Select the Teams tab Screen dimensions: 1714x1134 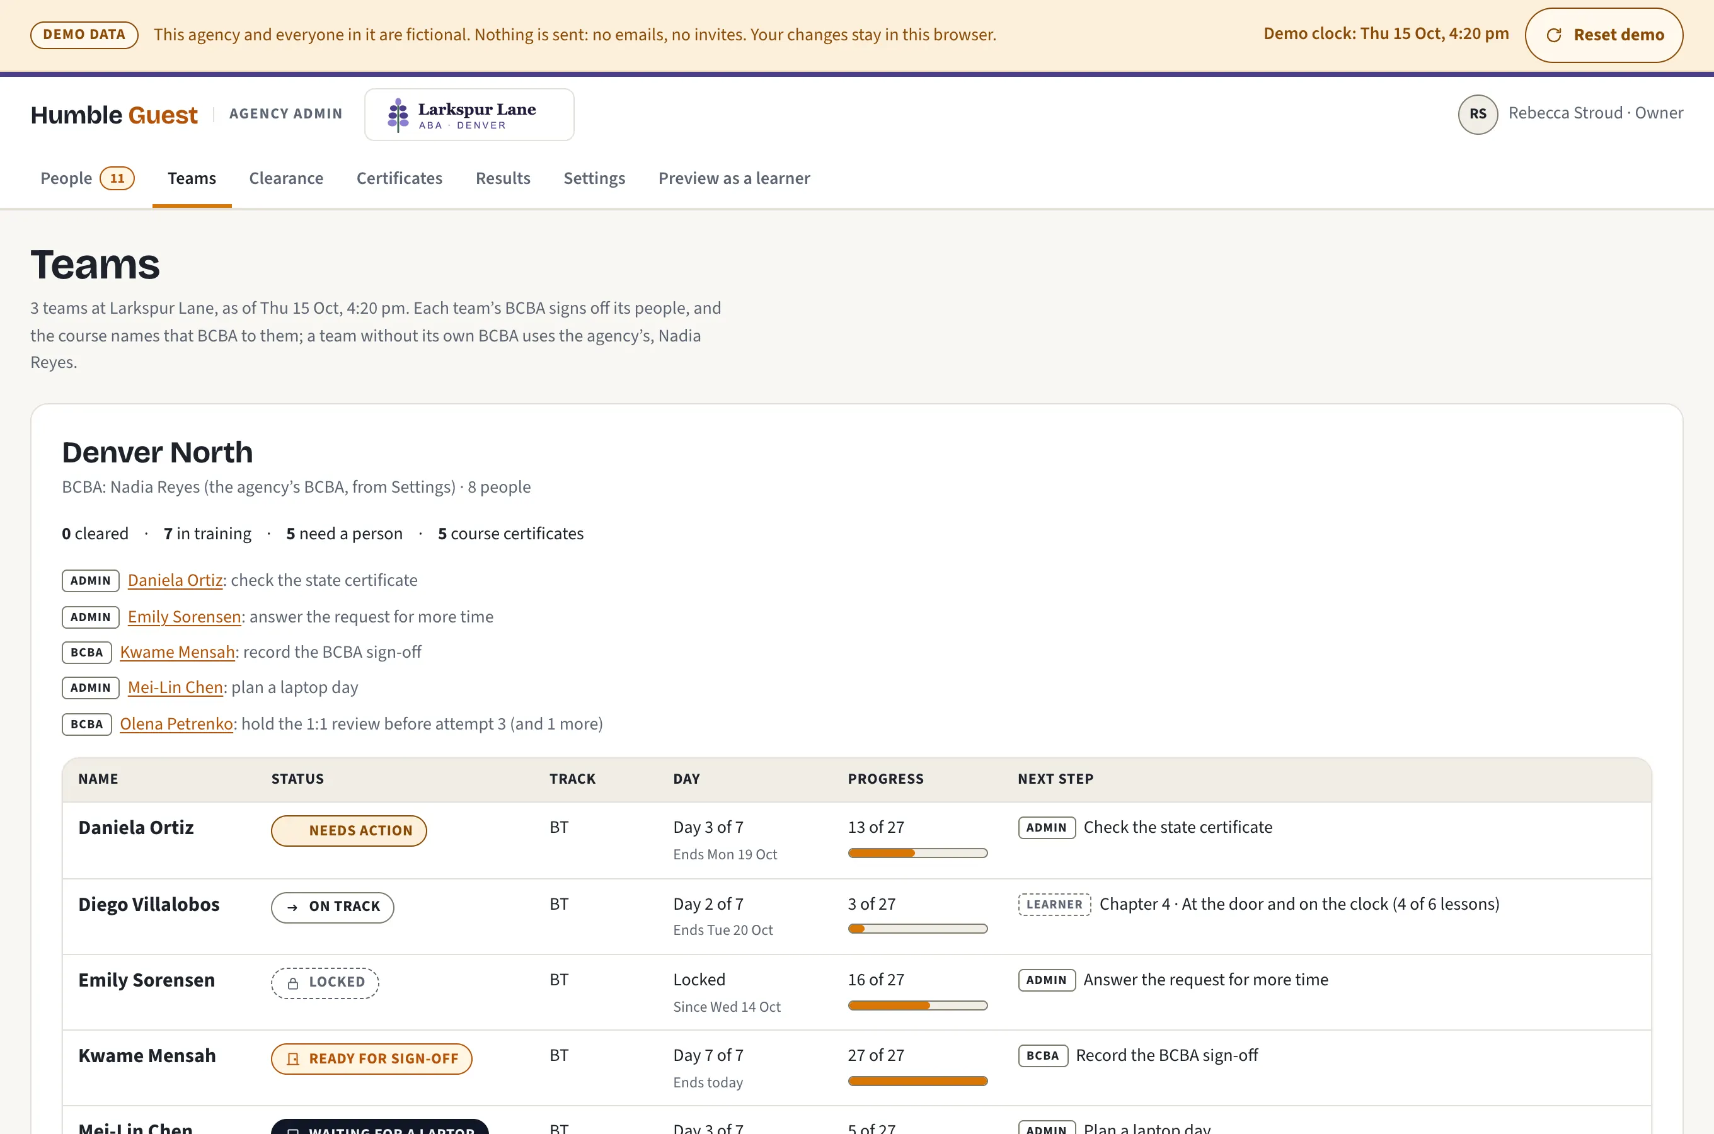tap(192, 179)
